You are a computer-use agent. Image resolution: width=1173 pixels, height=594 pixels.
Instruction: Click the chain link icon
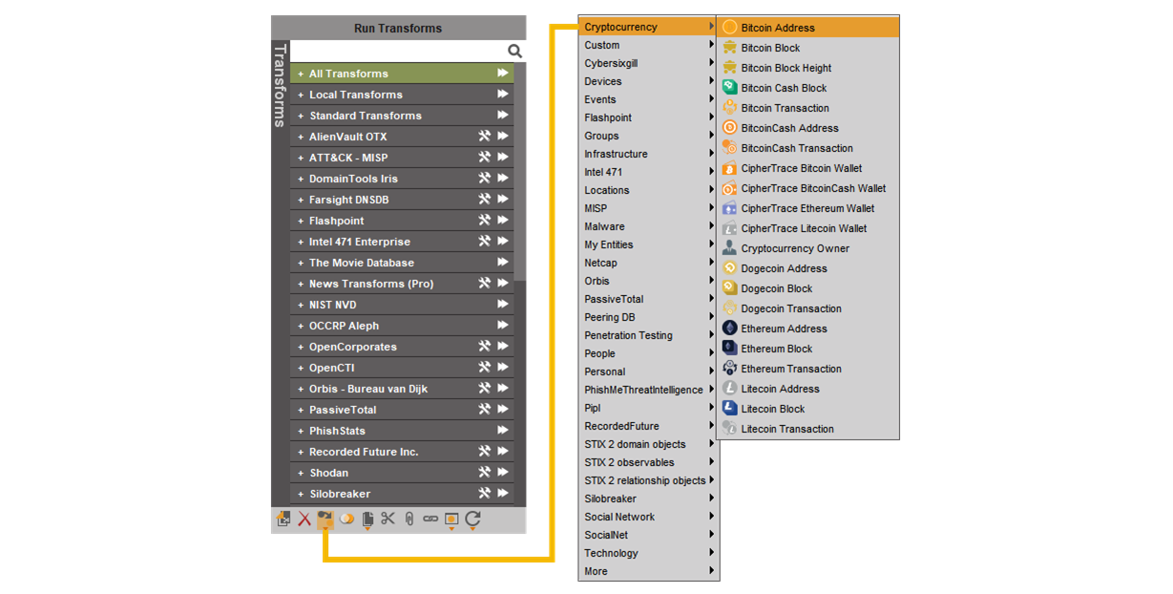pos(430,519)
